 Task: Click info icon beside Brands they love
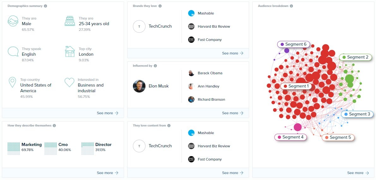160,6
